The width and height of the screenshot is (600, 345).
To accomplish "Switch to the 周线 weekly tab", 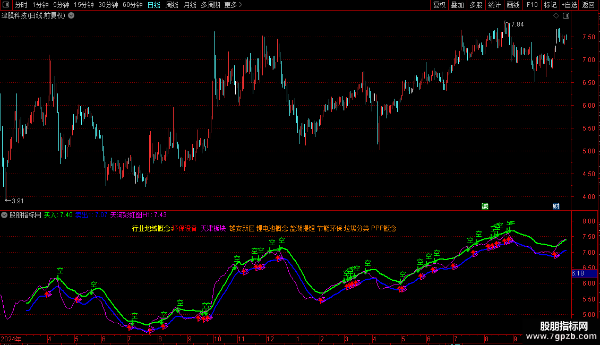I will point(172,5).
